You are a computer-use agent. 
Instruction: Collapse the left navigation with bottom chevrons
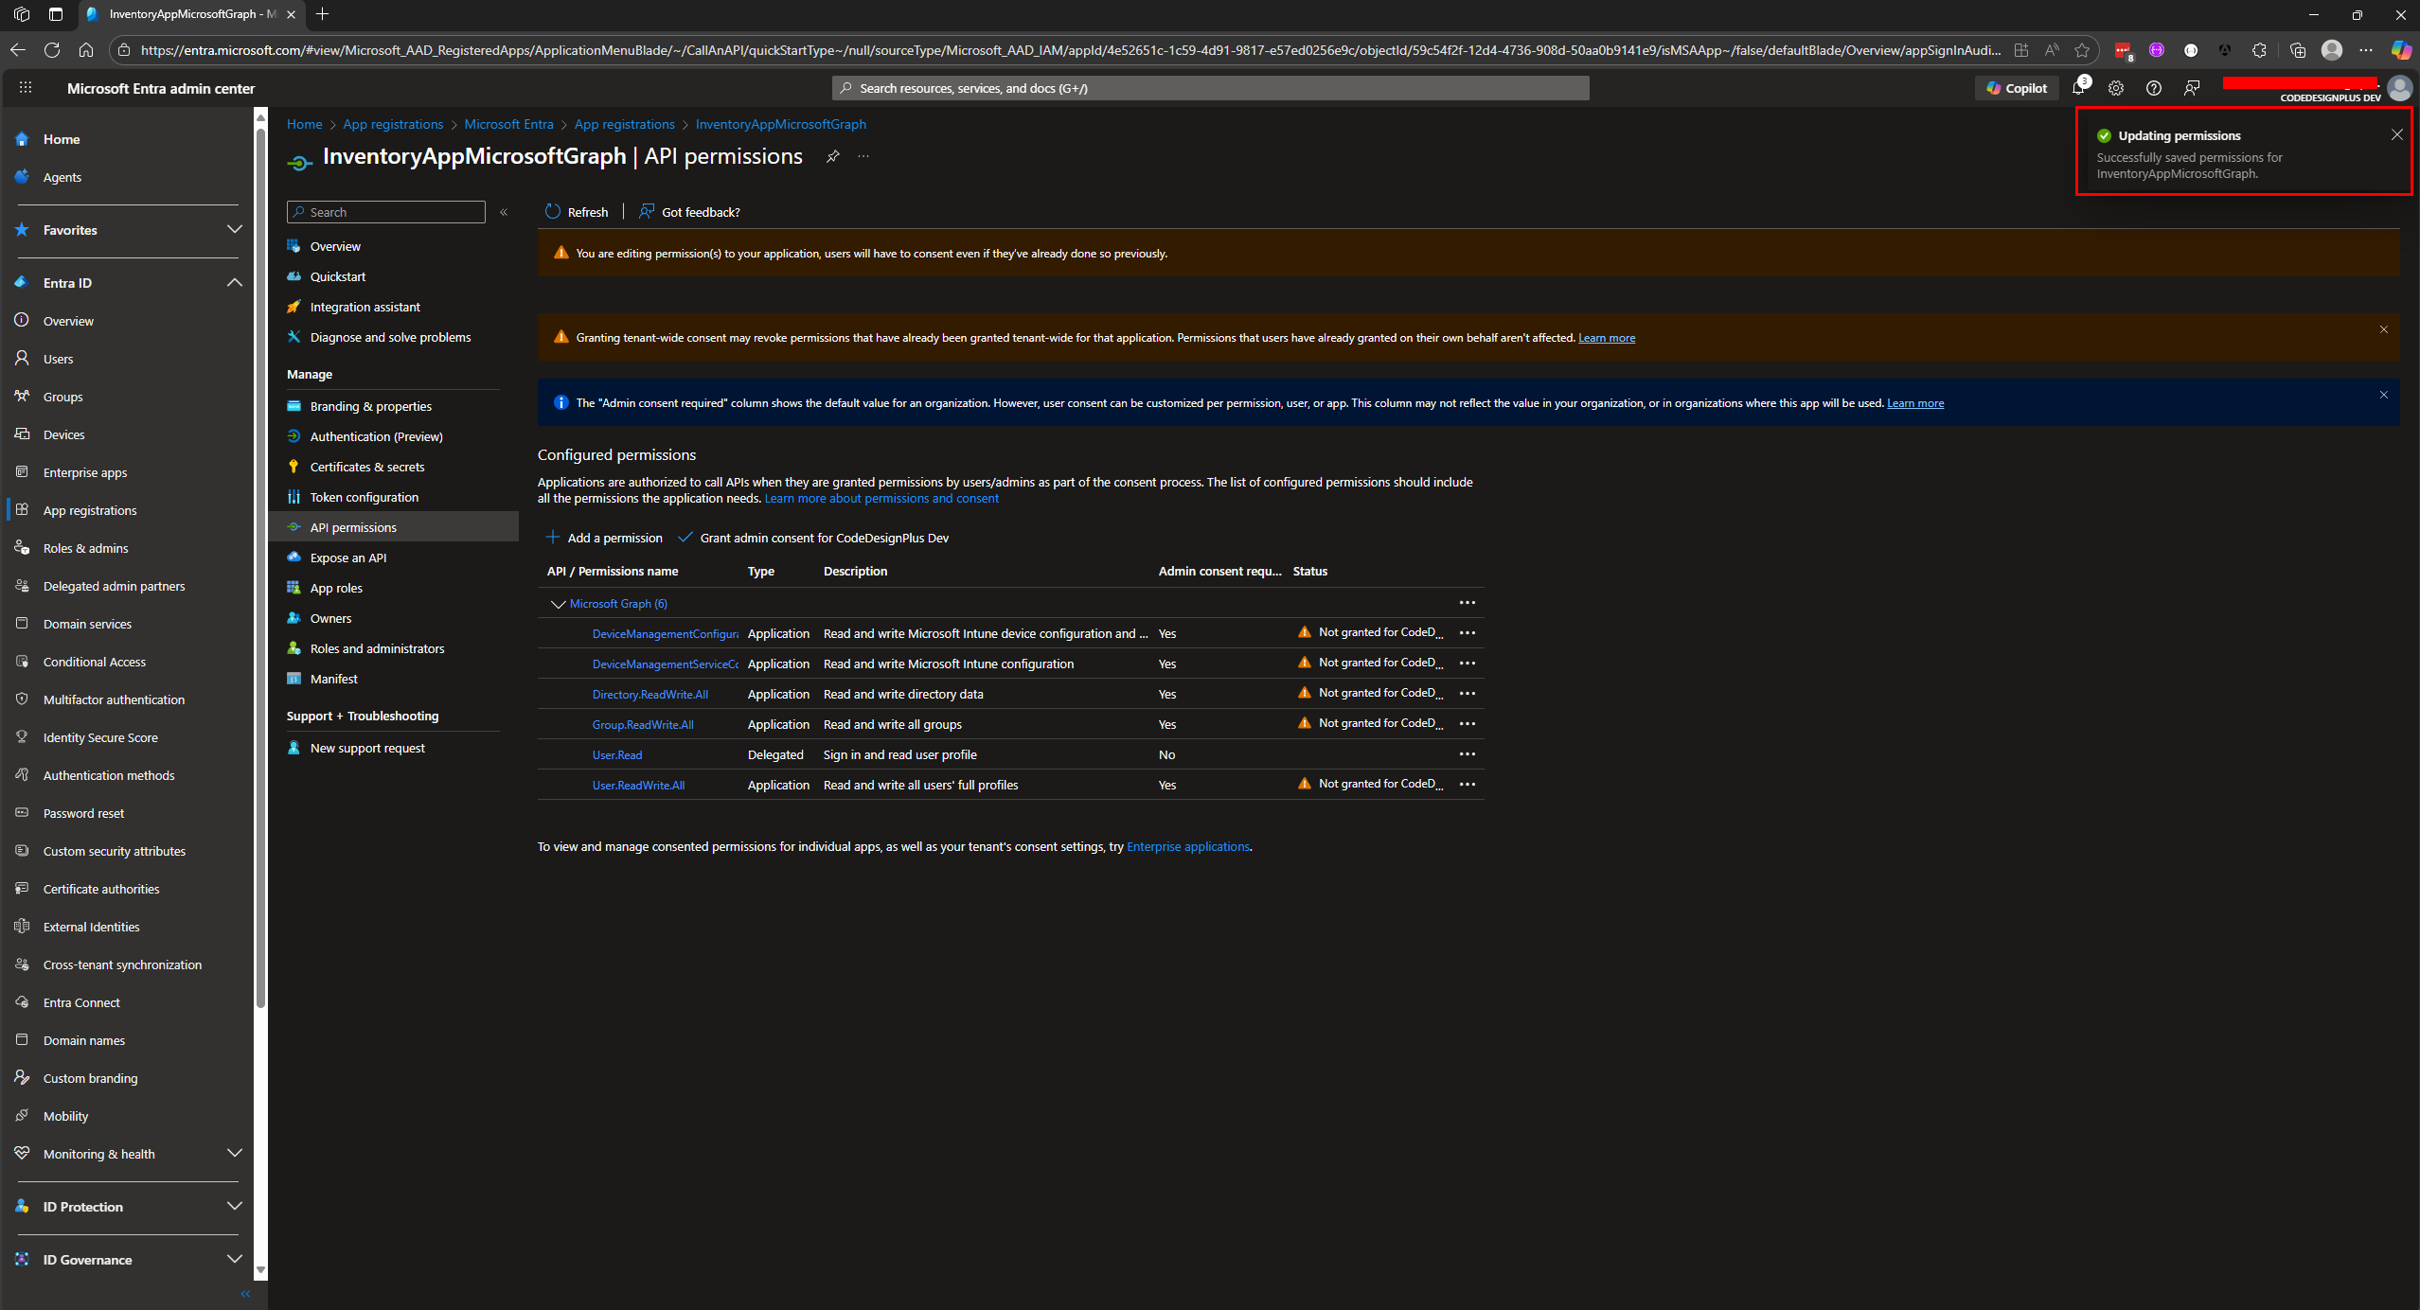pos(245,1294)
